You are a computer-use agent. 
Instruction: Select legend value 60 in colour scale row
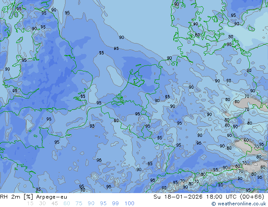pyautogui.click(x=67, y=204)
